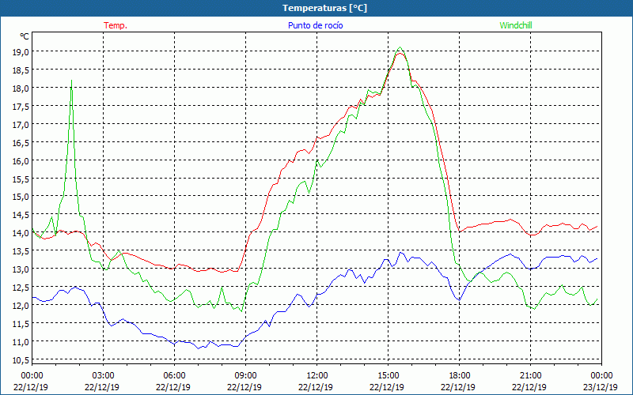Click the '15,0' y-axis value
633x395 pixels.
[21, 196]
